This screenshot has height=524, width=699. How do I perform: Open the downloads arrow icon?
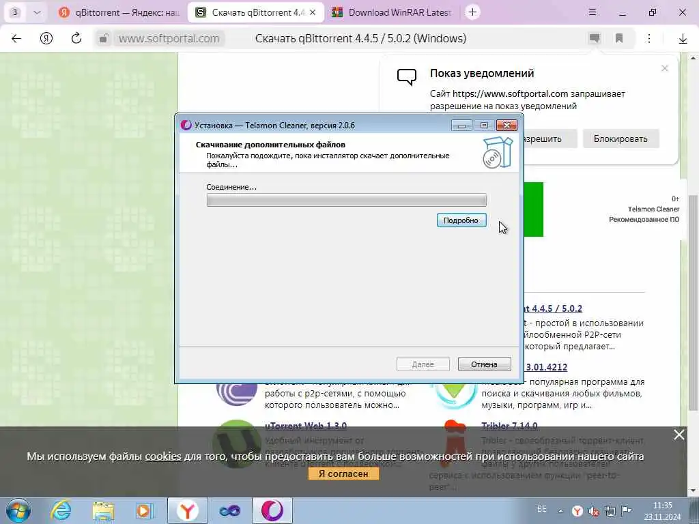click(683, 39)
